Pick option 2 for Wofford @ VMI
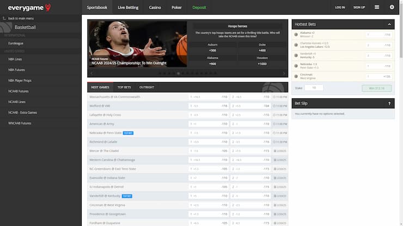Image resolution: width=403 pixels, height=226 pixels. pos(251,106)
